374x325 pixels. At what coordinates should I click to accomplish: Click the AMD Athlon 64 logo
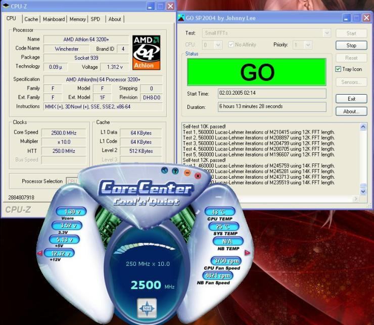click(146, 53)
